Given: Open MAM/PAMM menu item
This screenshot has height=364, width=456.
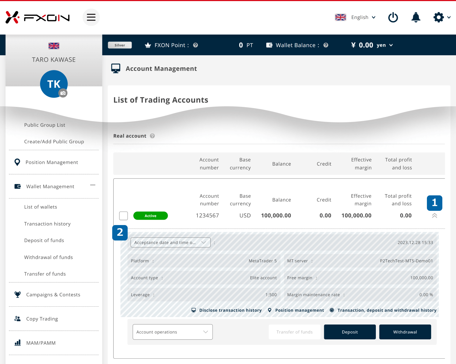Looking at the screenshot, I should click(x=41, y=343).
